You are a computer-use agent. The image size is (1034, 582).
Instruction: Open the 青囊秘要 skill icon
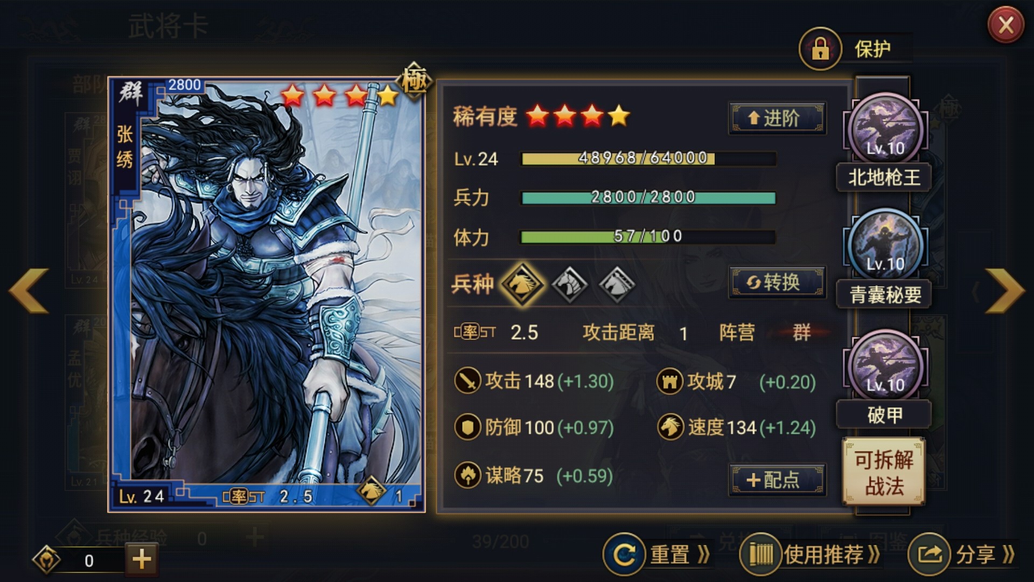pyautogui.click(x=885, y=245)
